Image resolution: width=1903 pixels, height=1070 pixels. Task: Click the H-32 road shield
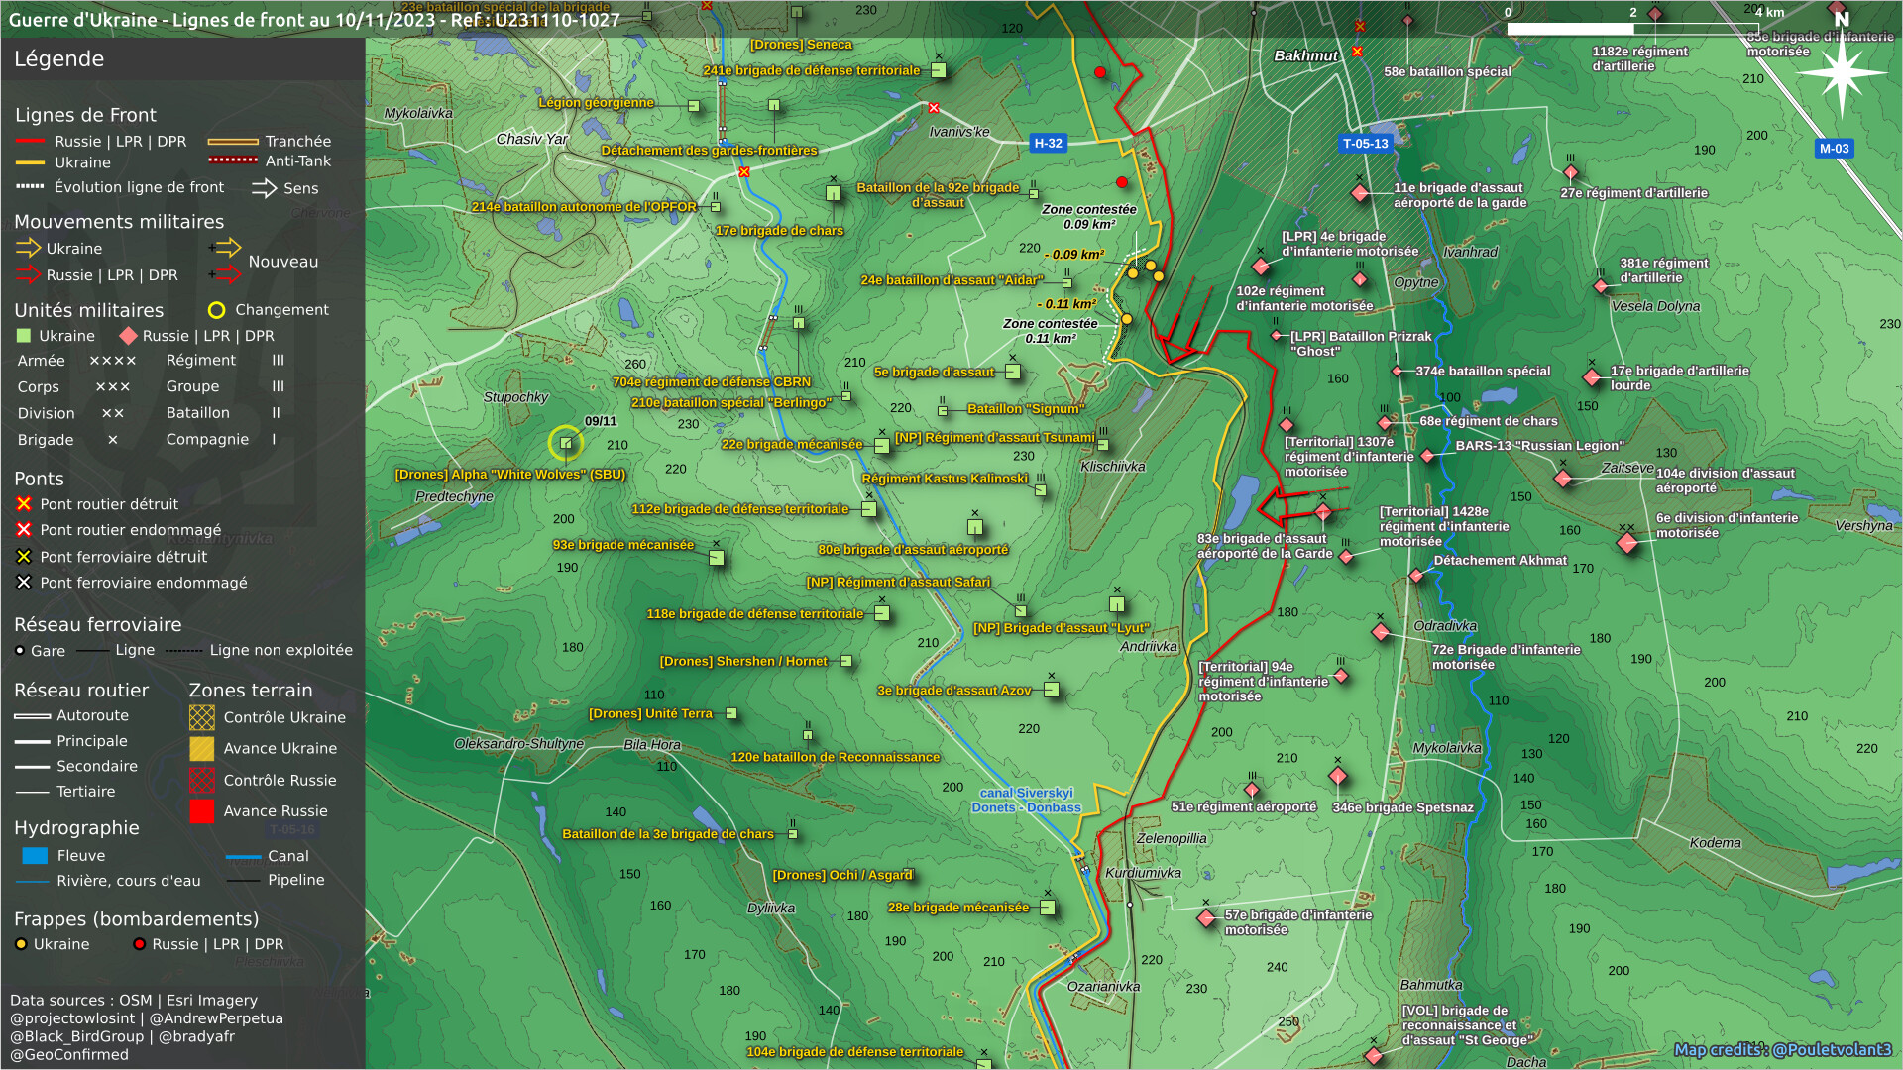[1048, 144]
